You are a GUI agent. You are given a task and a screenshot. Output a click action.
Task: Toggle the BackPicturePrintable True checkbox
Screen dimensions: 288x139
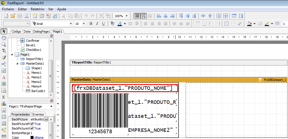pos(32,124)
